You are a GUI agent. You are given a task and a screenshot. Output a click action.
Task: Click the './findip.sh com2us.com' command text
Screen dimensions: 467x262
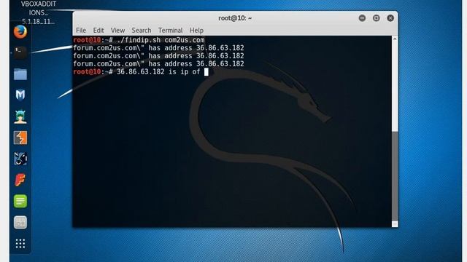(161, 40)
